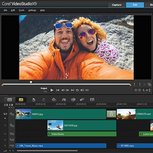This screenshot has width=153, height=153.
Task: Select the 57005479.mp4 clip
Action: 135,114
